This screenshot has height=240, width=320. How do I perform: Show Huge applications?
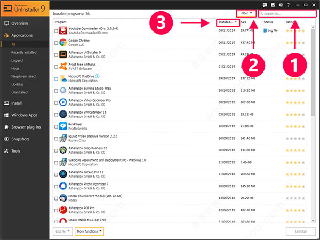tap(15, 68)
